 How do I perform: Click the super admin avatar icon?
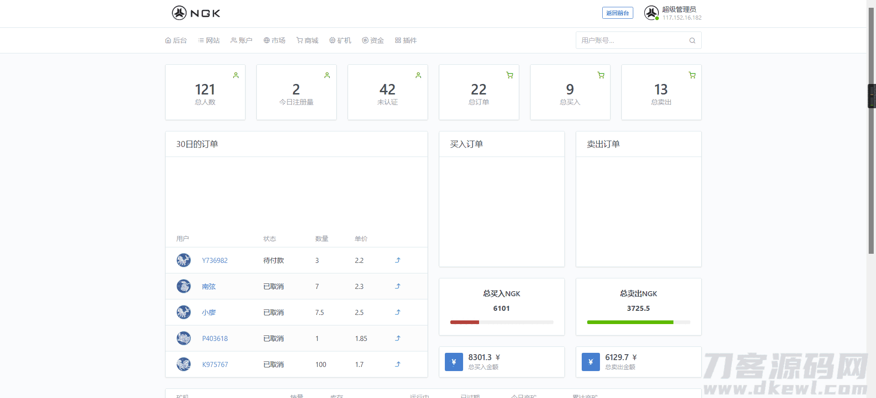(x=651, y=13)
